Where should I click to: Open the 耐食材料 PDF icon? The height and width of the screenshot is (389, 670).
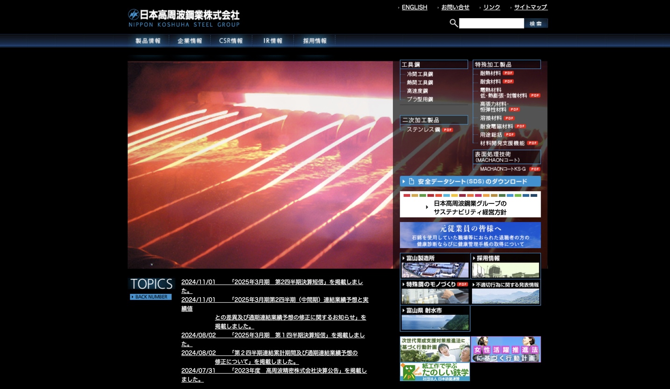coord(508,82)
